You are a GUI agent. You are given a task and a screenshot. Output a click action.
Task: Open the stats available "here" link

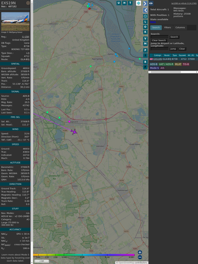tap(153, 22)
